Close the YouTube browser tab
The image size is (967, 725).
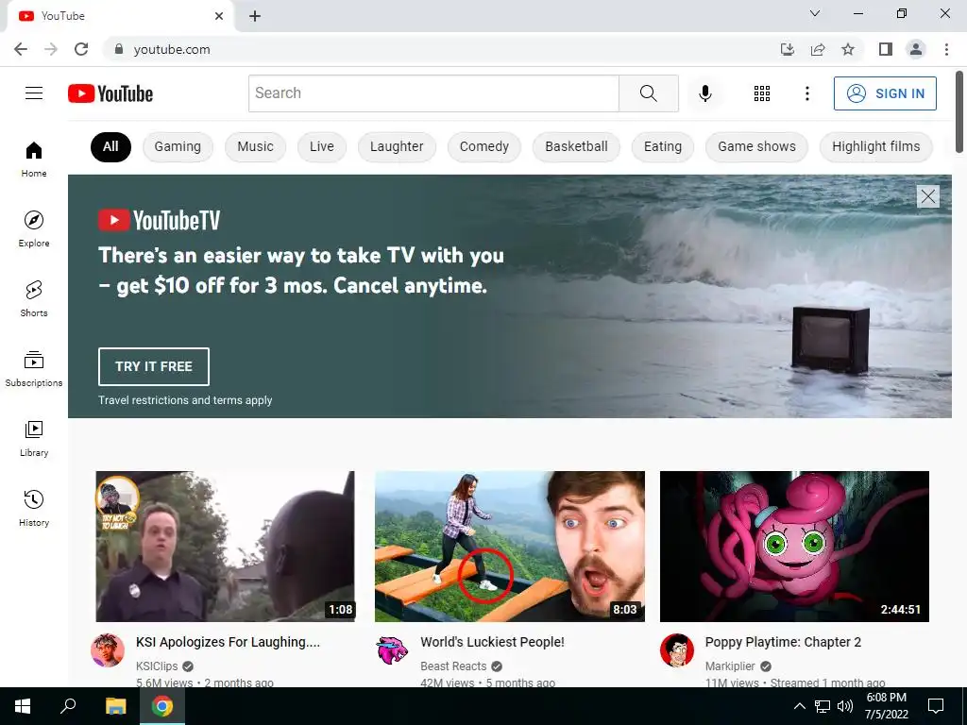[x=219, y=16]
